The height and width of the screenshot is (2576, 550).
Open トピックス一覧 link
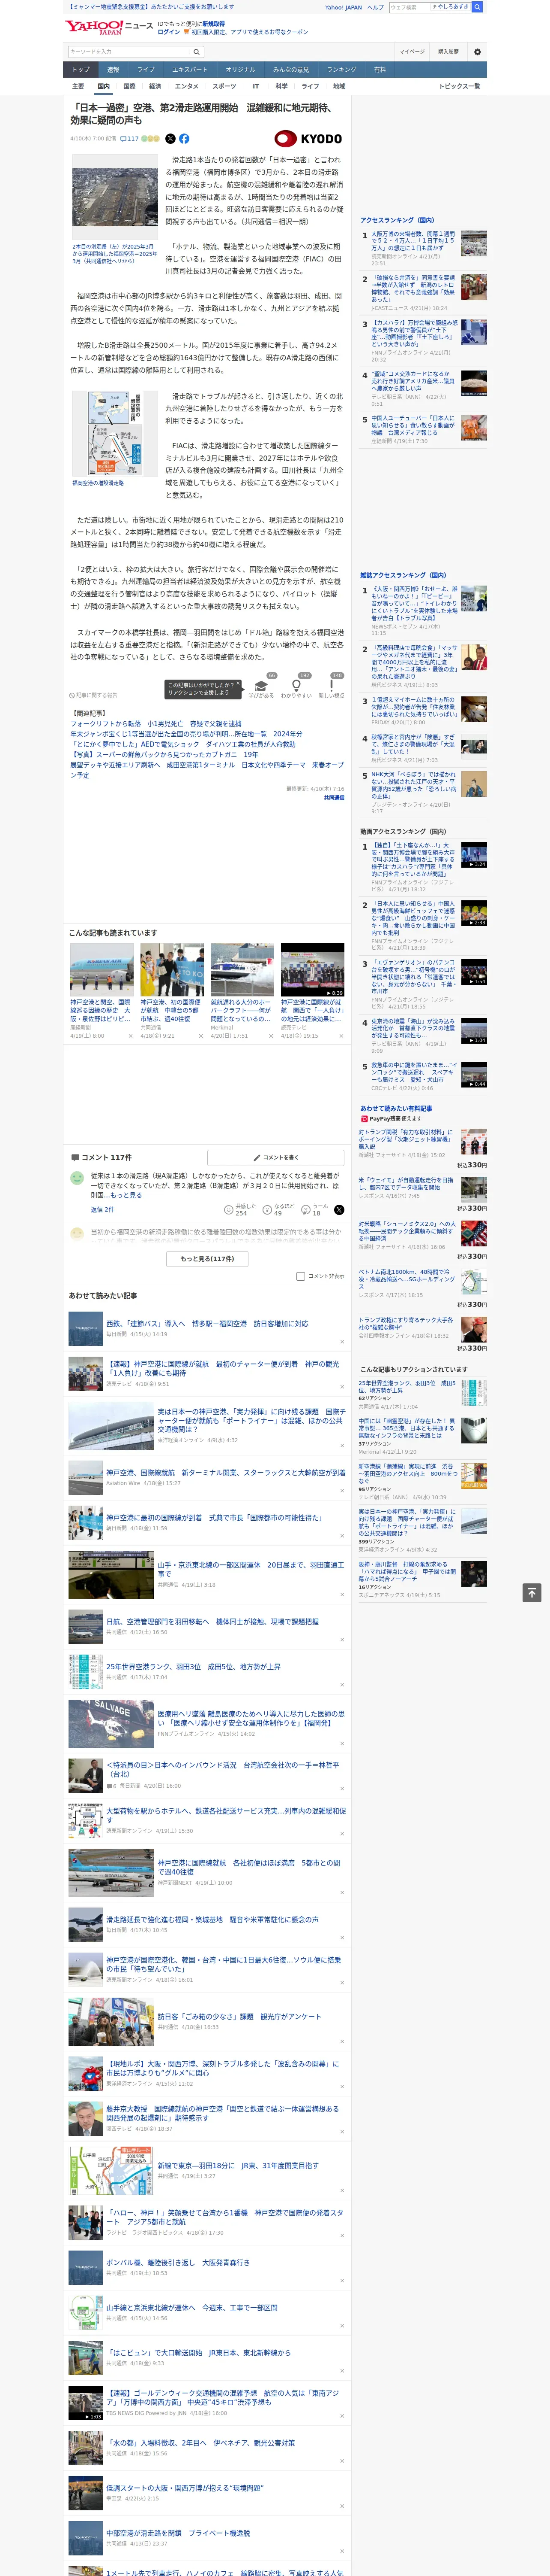pyautogui.click(x=459, y=86)
